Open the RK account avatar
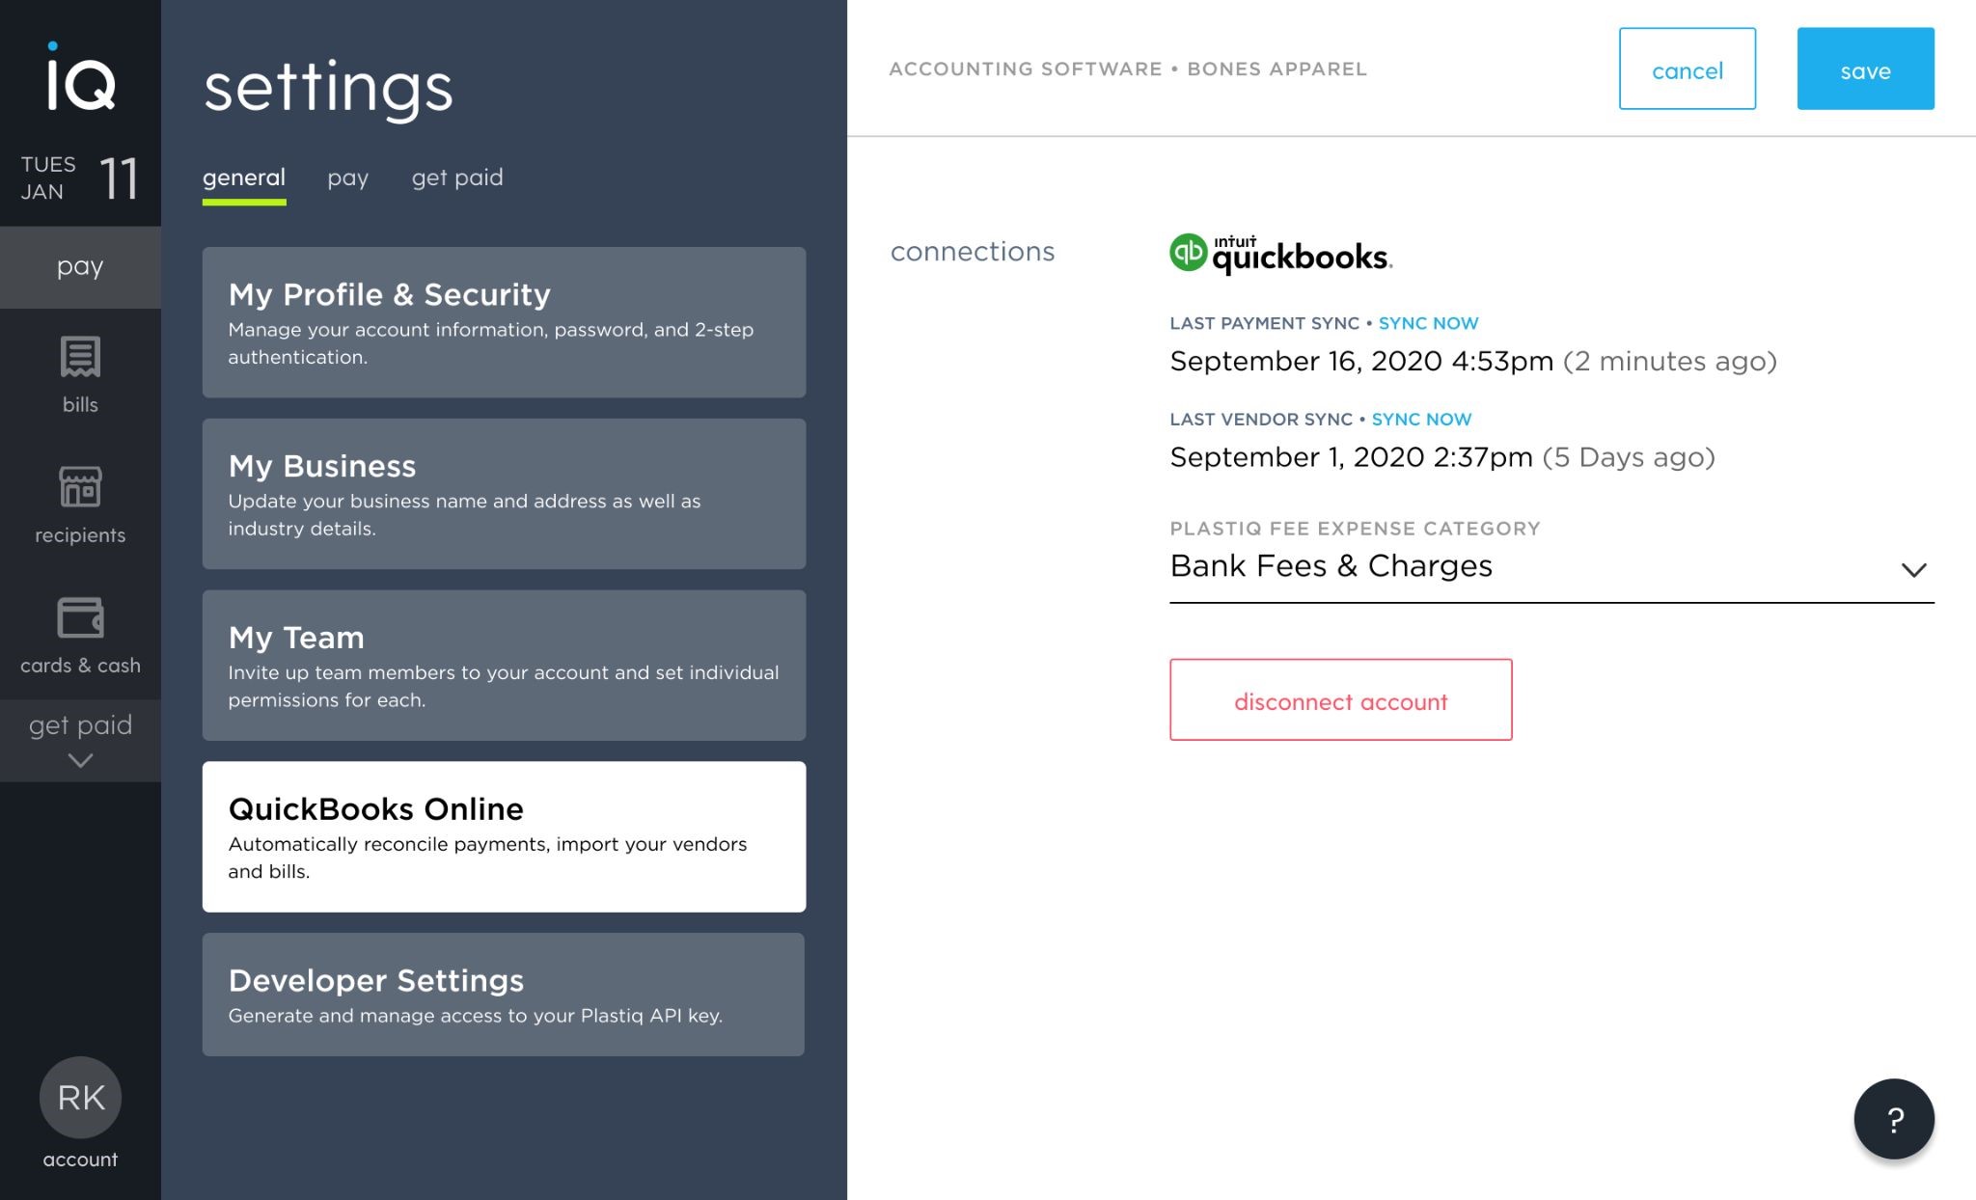This screenshot has width=1976, height=1200. coord(80,1098)
